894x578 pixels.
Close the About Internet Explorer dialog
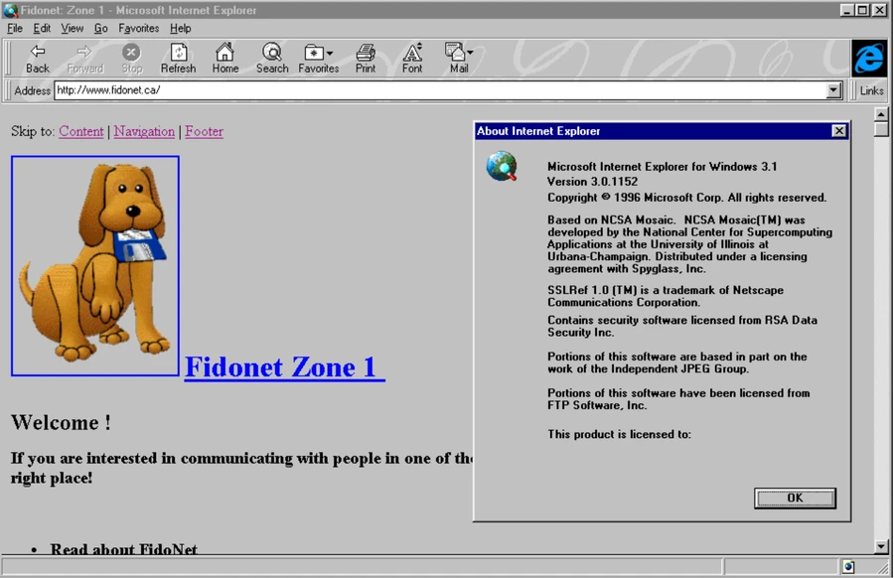click(839, 131)
